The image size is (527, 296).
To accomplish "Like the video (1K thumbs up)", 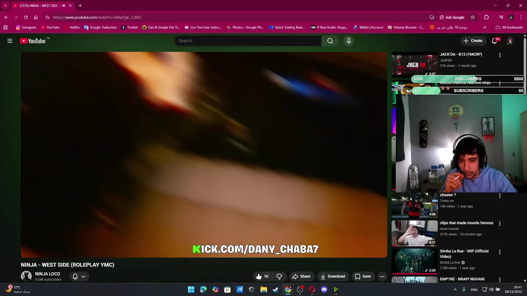I will (262, 276).
